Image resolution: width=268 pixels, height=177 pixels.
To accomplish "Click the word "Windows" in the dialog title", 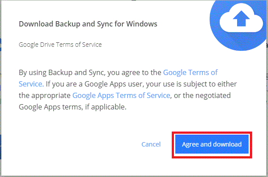I will coord(142,24).
